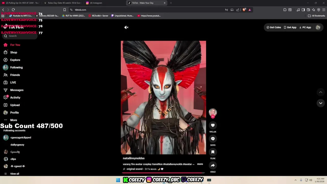Viewport: 327px width, 184px height.
Task: Show hidden system tray icons
Action: pos(296,180)
